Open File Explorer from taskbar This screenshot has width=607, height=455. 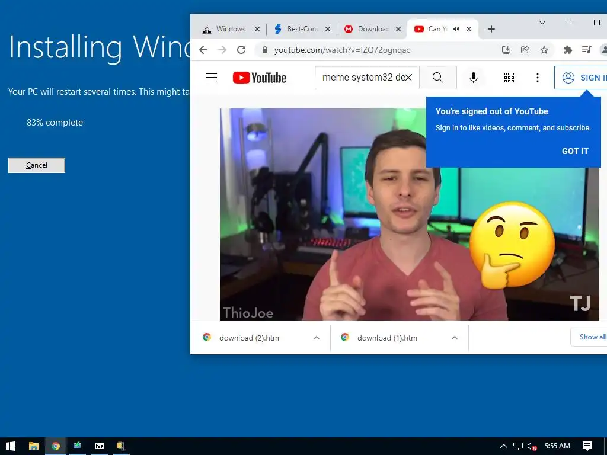[34, 446]
